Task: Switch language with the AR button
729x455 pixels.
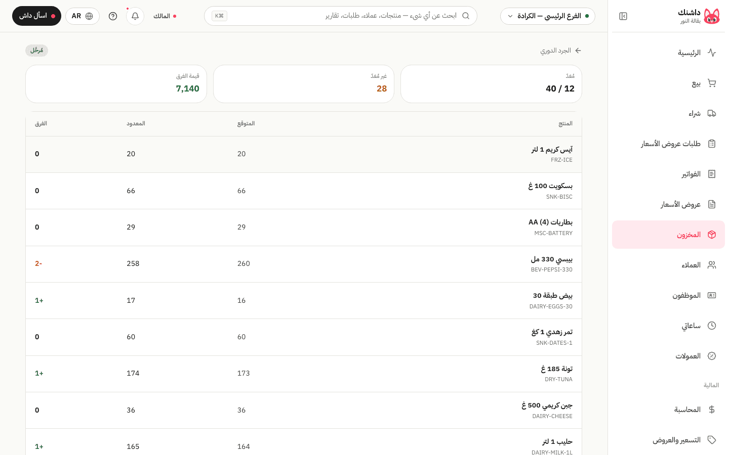Action: click(x=83, y=16)
